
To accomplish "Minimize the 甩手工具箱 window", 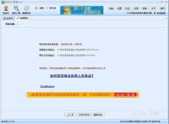I will (x=158, y=2).
